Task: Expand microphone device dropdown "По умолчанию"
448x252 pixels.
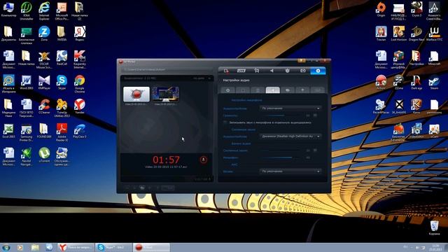Action: coord(290,108)
